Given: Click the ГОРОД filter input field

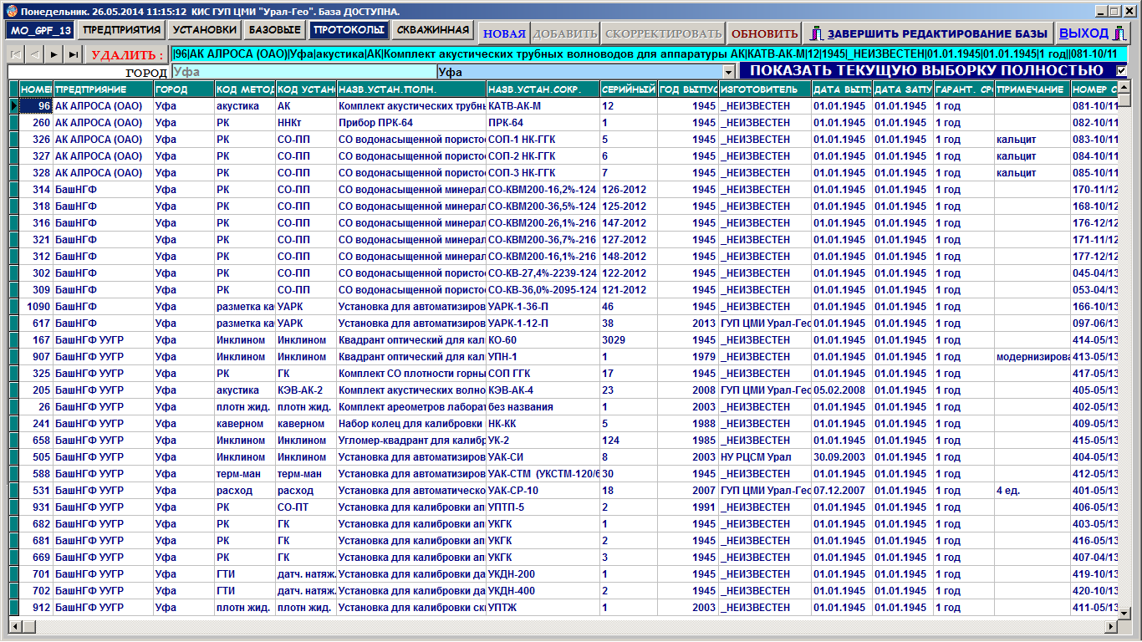Looking at the screenshot, I should coord(303,73).
